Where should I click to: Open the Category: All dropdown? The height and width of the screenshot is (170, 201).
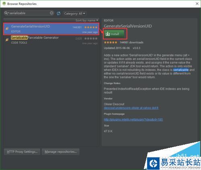pos(74,14)
